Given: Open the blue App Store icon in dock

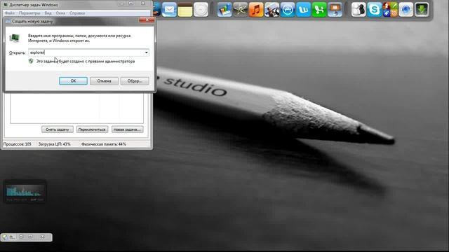Looking at the screenshot, I should pyautogui.click(x=287, y=10).
